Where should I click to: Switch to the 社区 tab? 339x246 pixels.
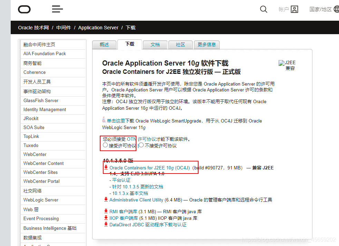click(180, 45)
